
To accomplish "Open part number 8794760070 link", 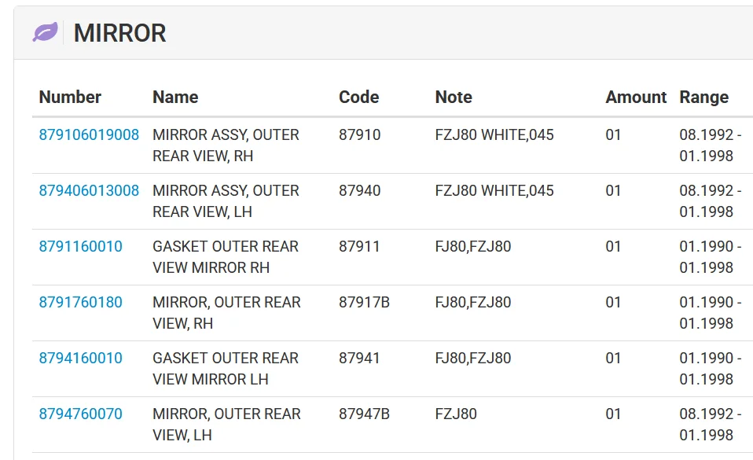I will 81,414.
